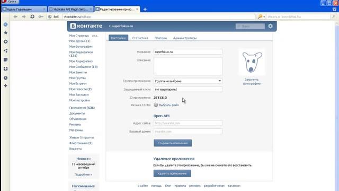Click the star bookmarks icon in Opera sidebar
The width and height of the screenshot is (339, 191).
pos(6,33)
